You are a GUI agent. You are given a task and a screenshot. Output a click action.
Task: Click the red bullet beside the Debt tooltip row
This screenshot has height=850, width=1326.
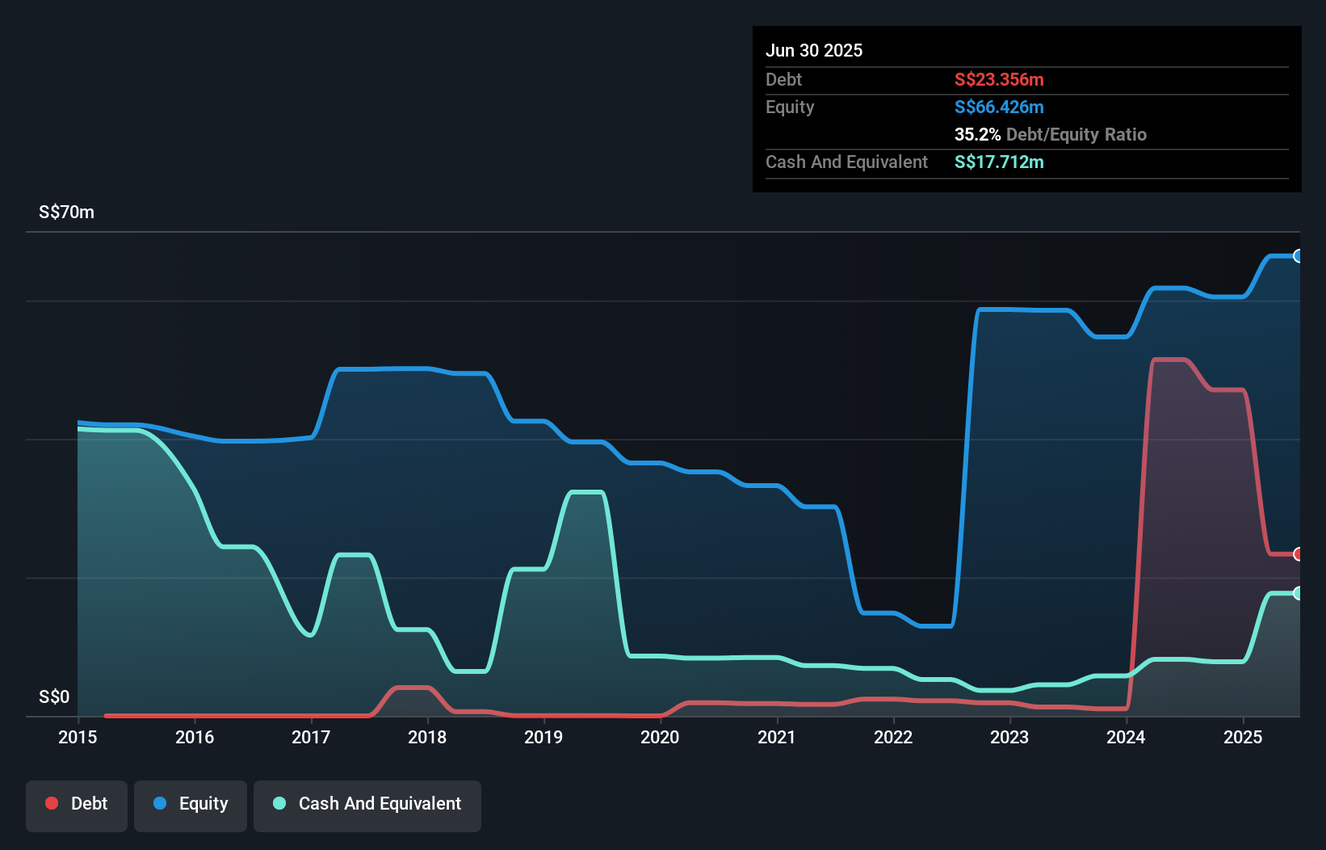coord(961,80)
